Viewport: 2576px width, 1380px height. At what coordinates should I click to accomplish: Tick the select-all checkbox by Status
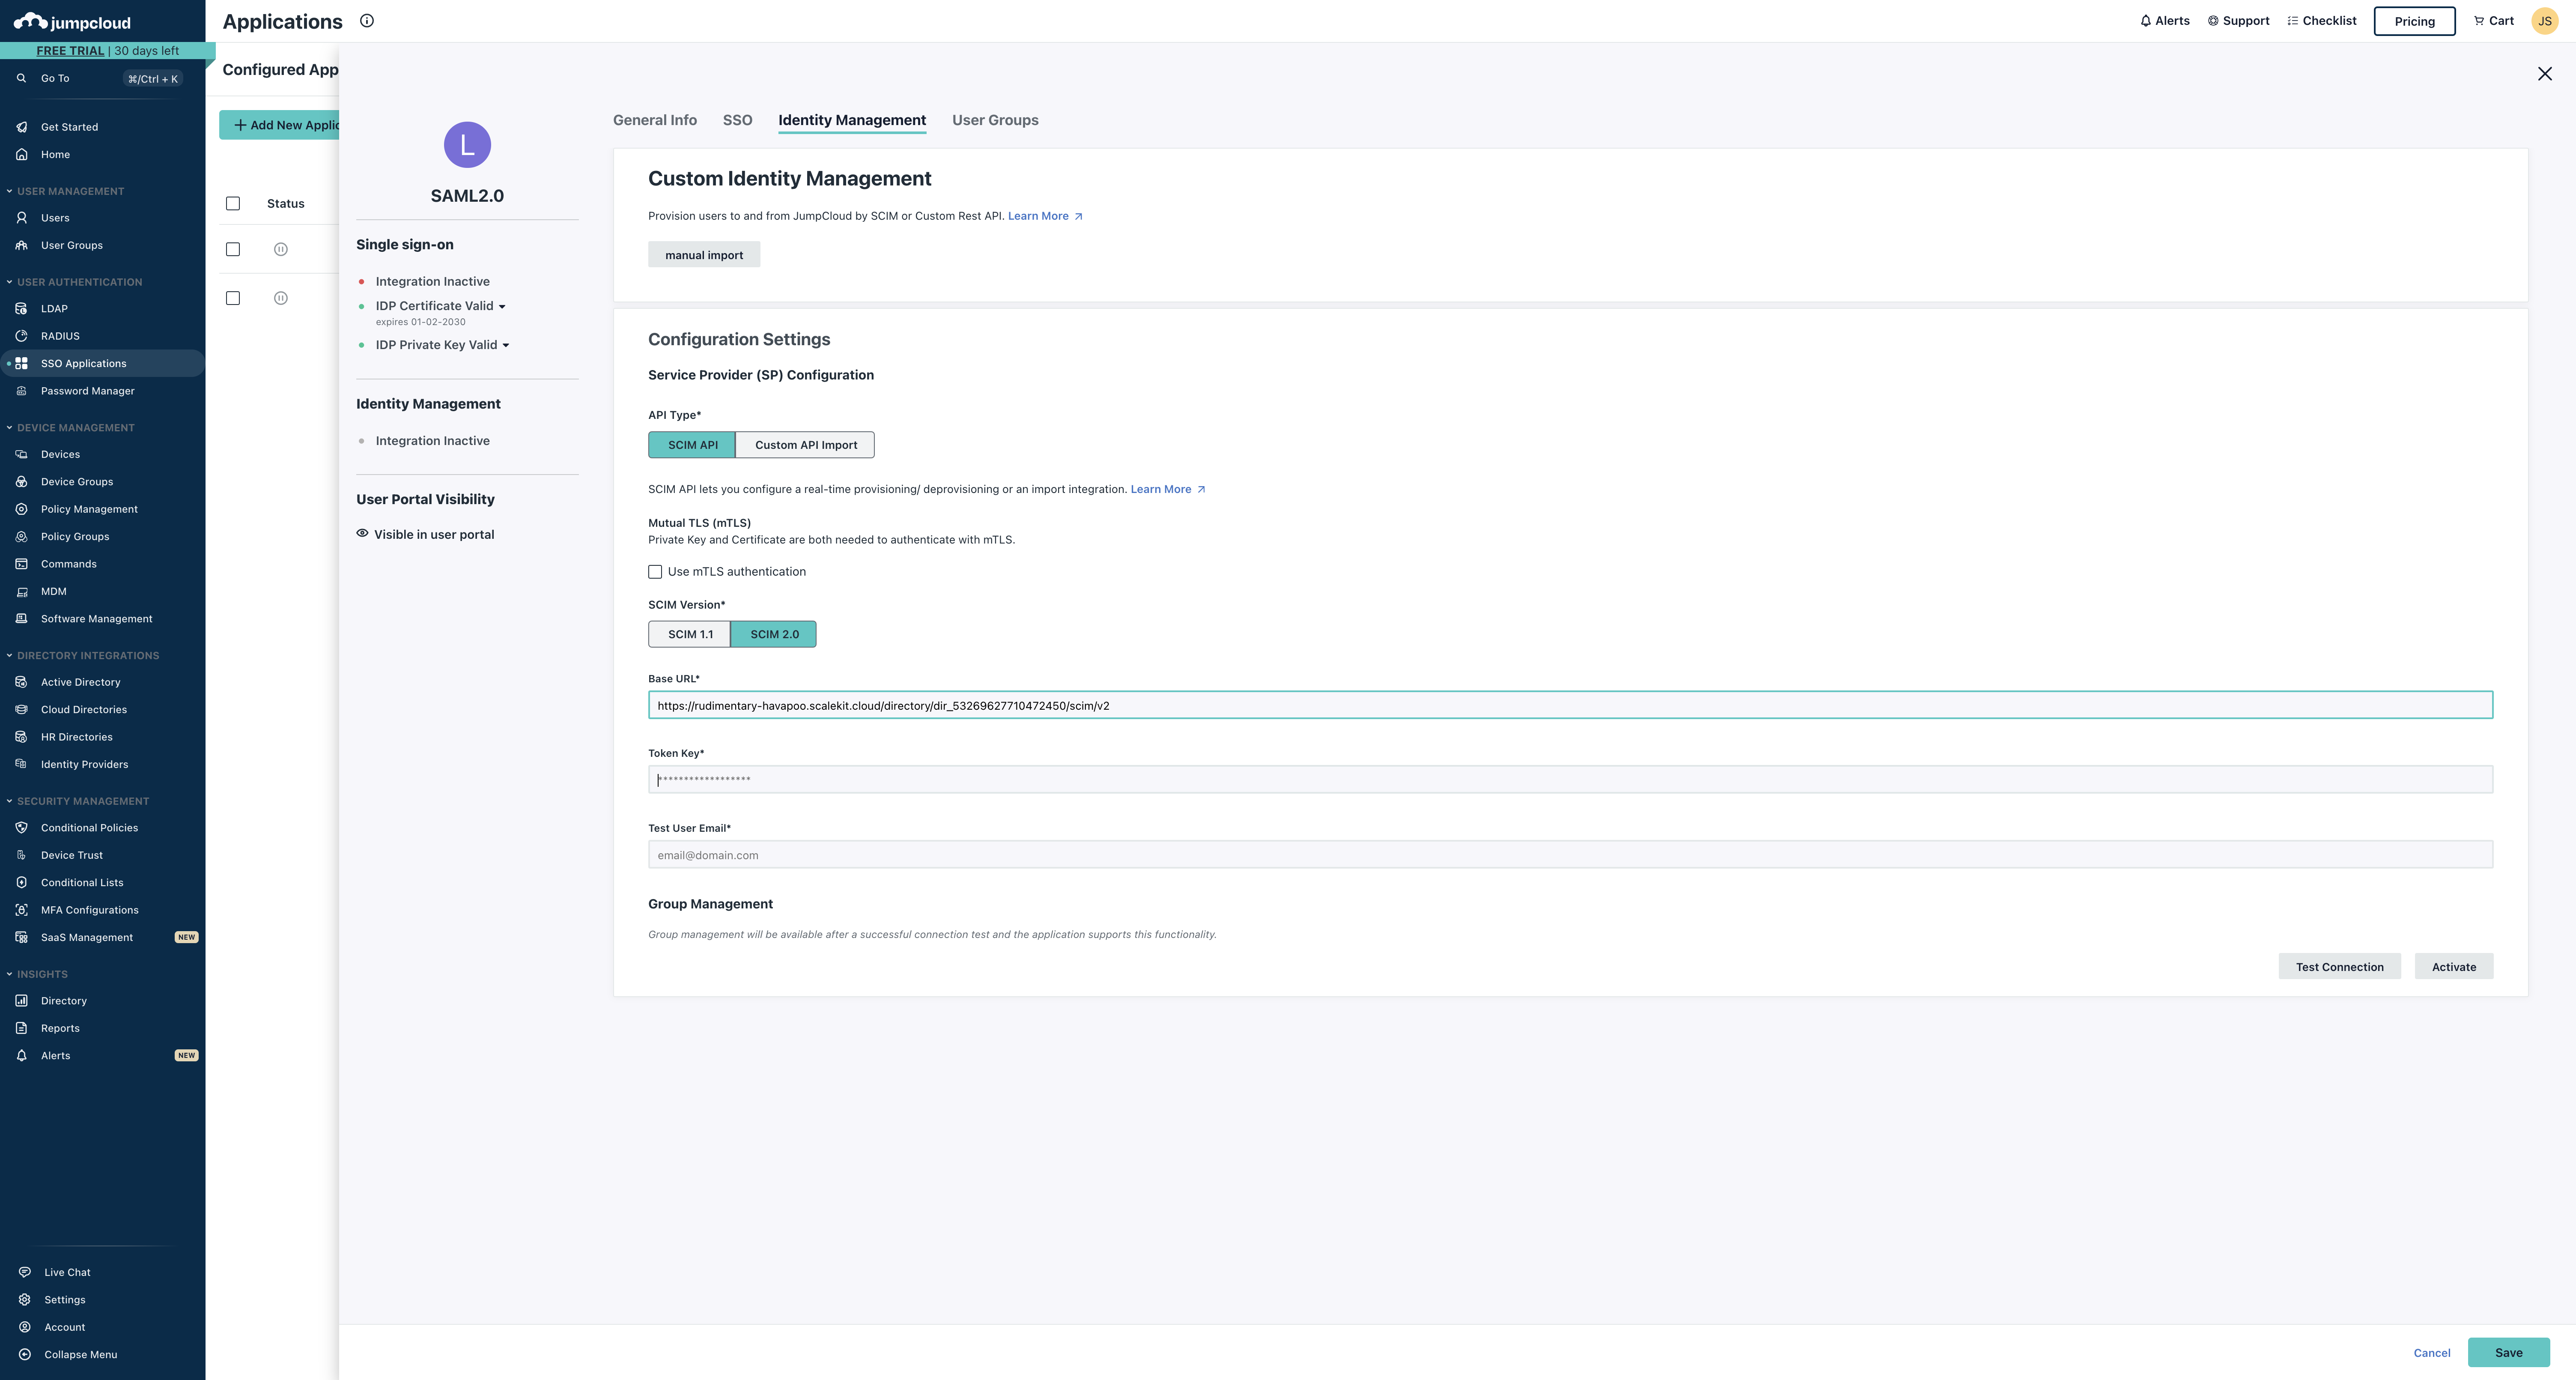pyautogui.click(x=233, y=204)
